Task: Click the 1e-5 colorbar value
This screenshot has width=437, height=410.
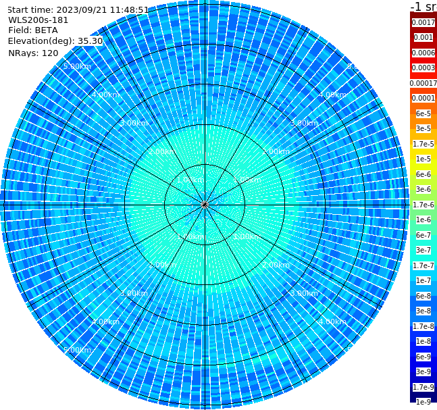Action: [x=423, y=159]
